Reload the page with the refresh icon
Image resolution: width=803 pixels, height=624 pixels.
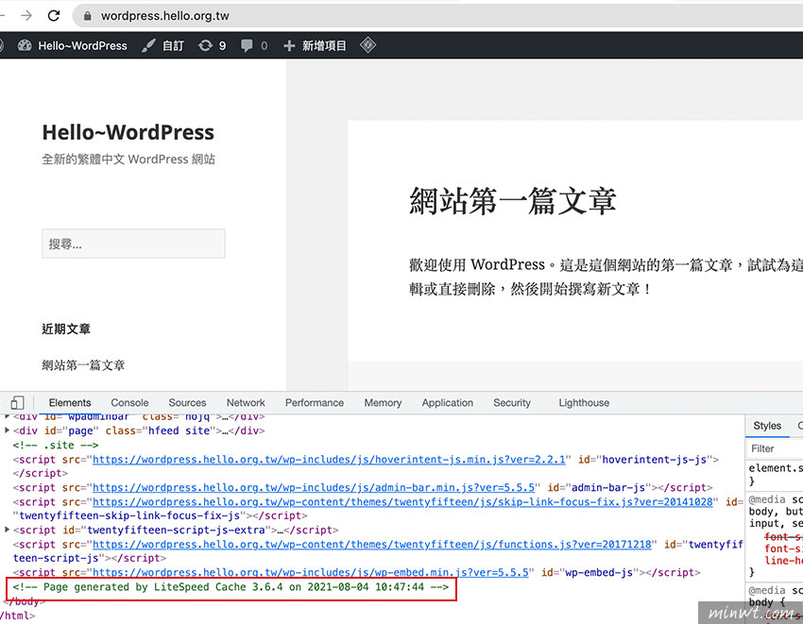point(54,16)
